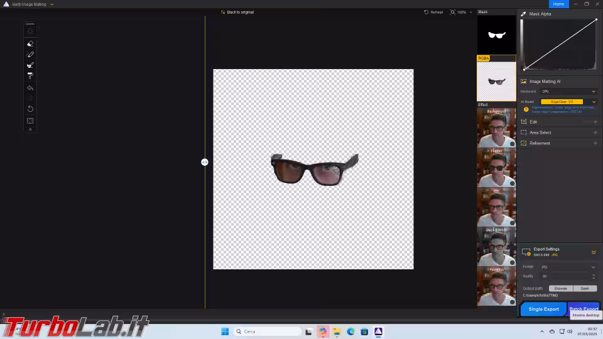Click the Browse output path button
The image size is (603, 339).
[561, 288]
